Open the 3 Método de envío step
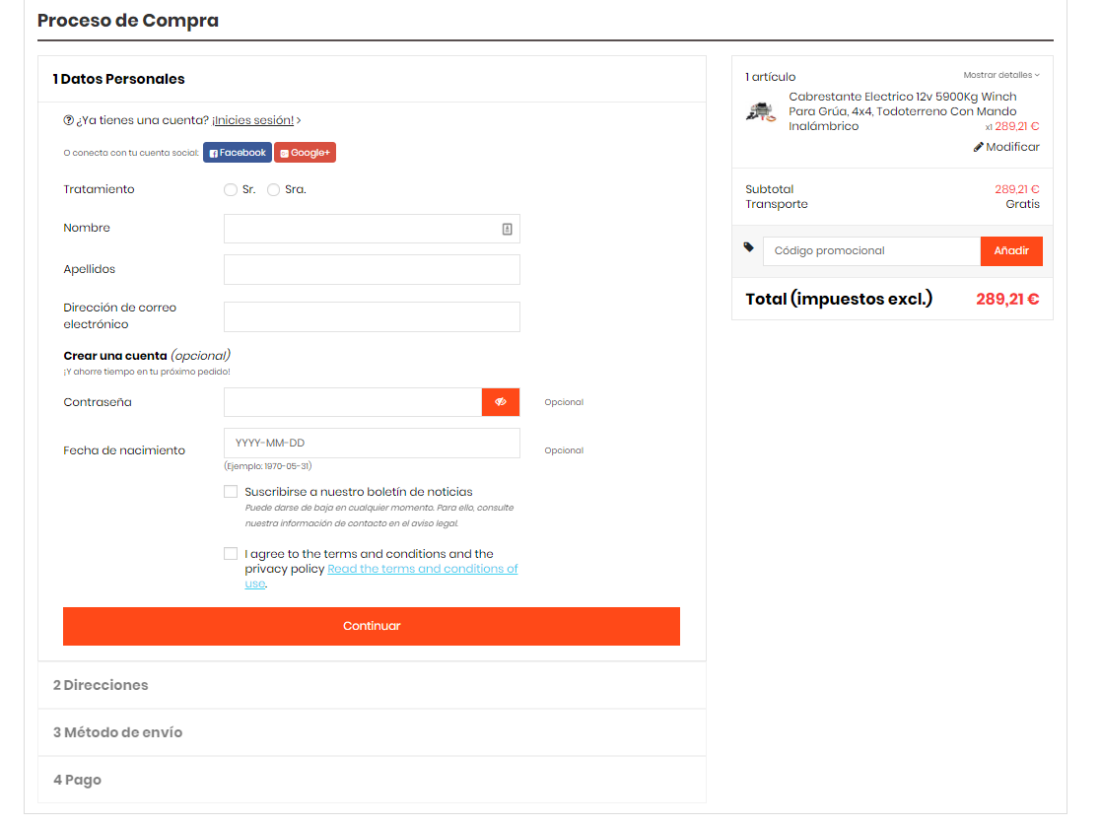This screenshot has height=826, width=1101. click(117, 732)
